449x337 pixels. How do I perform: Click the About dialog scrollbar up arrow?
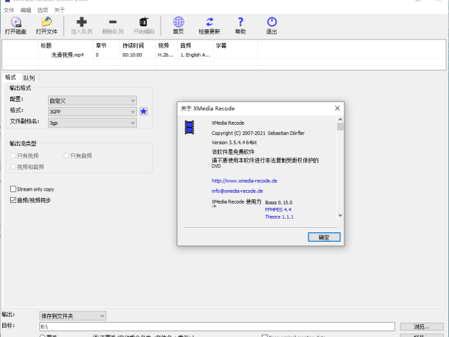tap(340, 120)
